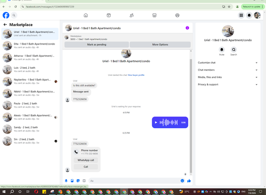Open the purple conversation info icon
Screen dimensions: 266x195
(187, 28)
